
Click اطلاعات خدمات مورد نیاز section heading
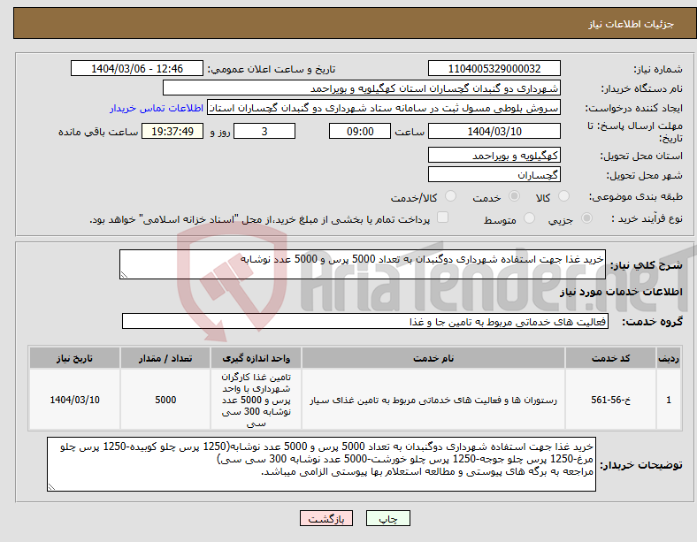click(621, 292)
